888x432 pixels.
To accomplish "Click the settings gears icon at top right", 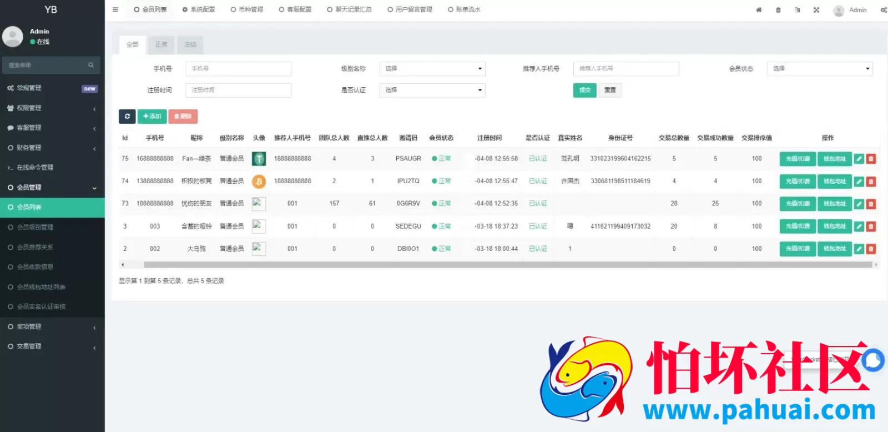I will pyautogui.click(x=883, y=10).
